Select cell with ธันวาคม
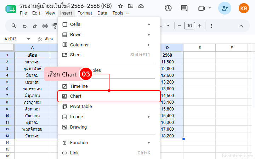This screenshot has height=159, width=255. click(x=32, y=136)
